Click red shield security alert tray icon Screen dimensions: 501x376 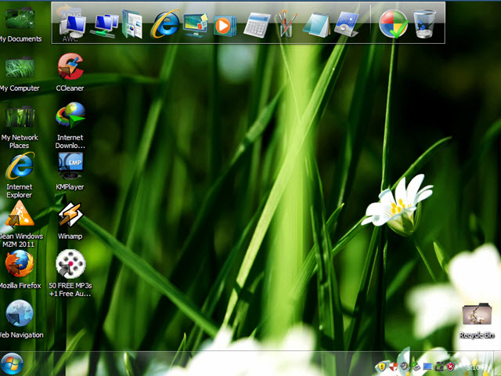coord(450,367)
